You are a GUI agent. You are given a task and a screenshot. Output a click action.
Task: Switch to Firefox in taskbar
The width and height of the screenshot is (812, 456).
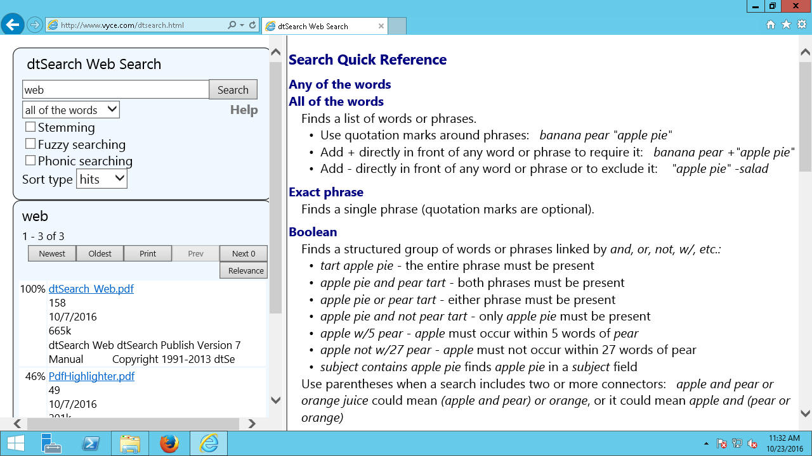(x=169, y=444)
